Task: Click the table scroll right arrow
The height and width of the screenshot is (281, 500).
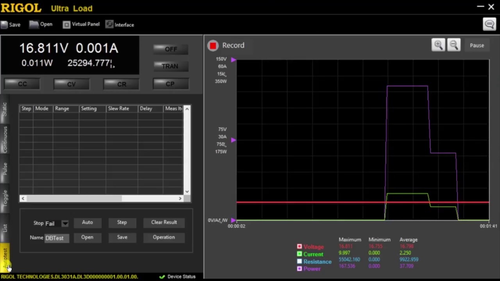Action: [180, 198]
